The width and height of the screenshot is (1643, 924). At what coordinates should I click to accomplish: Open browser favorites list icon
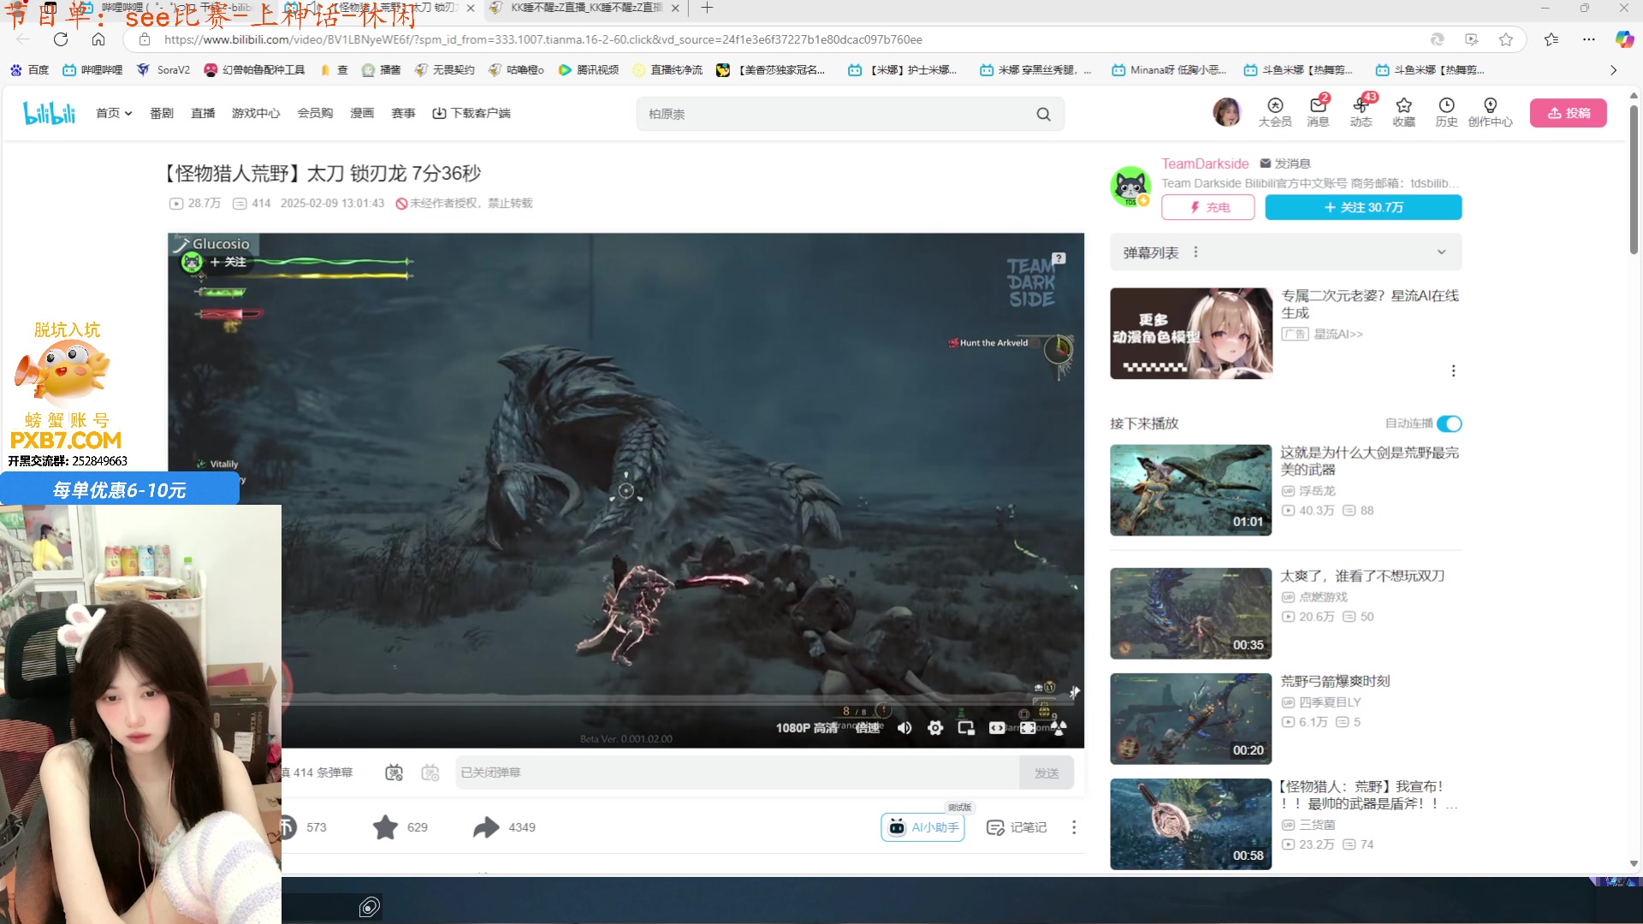pyautogui.click(x=1551, y=39)
